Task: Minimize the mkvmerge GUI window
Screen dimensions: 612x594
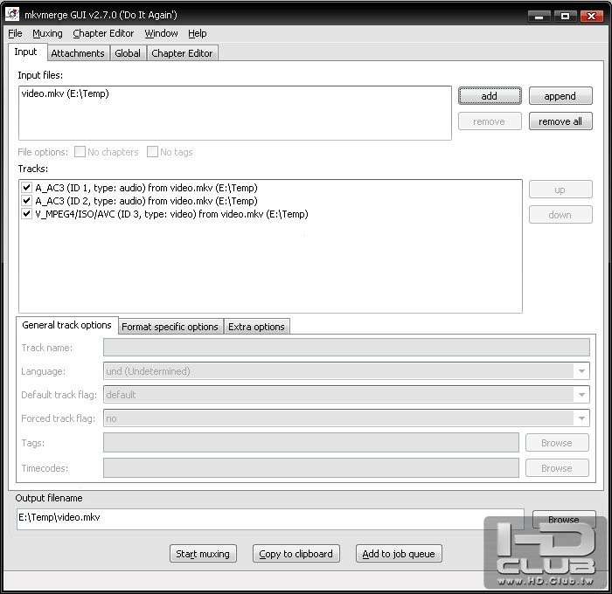Action: coord(539,16)
